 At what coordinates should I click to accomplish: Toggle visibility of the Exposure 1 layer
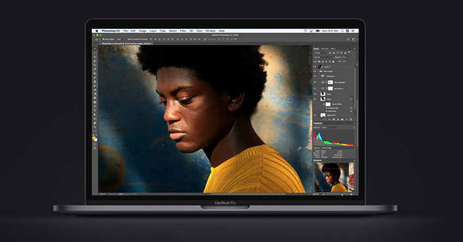tap(315, 76)
